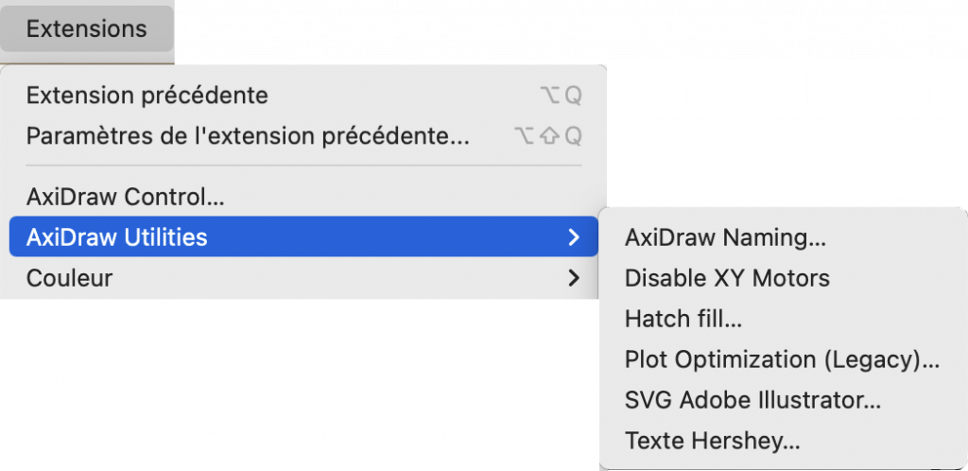
Task: Turn off the XY motors via submenu
Action: (x=727, y=278)
